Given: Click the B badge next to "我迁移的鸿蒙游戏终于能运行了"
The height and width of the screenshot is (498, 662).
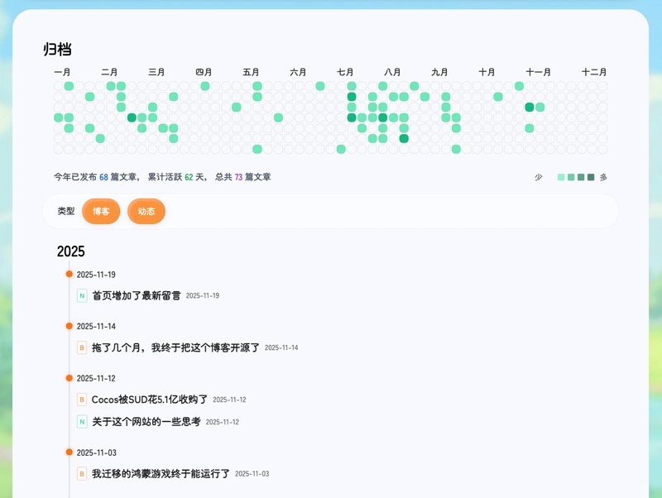Looking at the screenshot, I should [x=81, y=474].
